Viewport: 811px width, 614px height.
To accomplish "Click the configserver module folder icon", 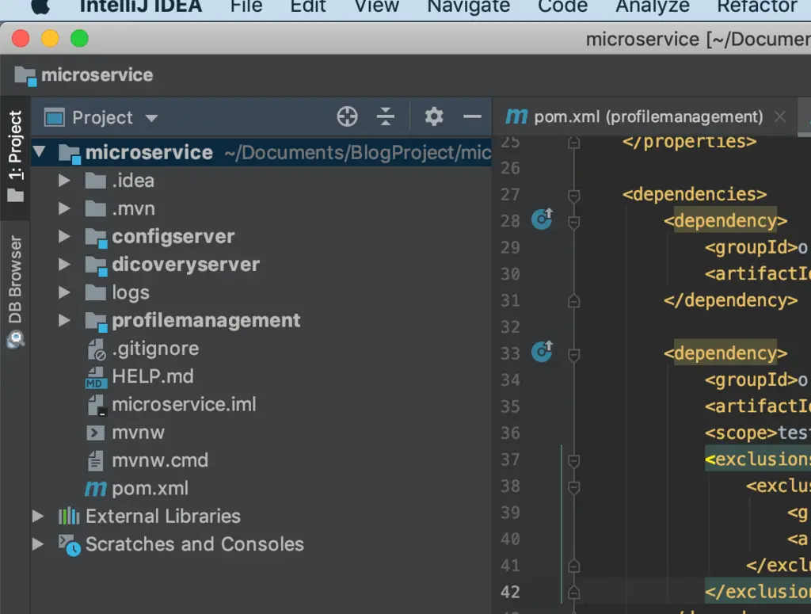I will pos(96,238).
